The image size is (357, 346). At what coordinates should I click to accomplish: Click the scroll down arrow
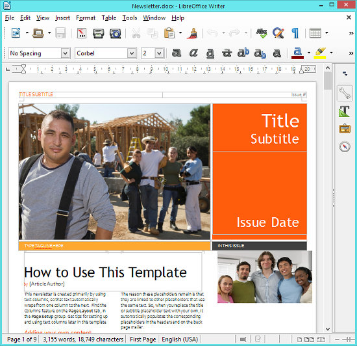coord(328,329)
